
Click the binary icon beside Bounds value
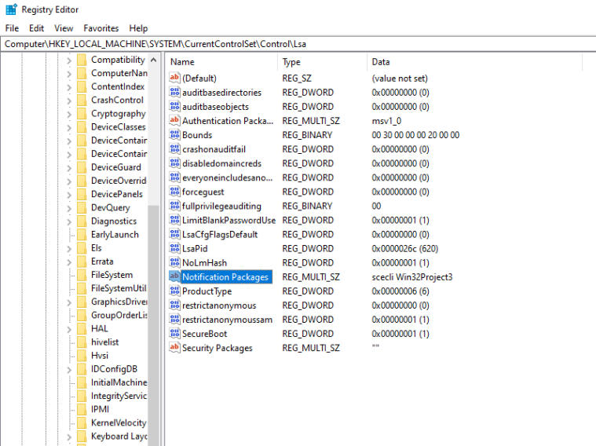tap(174, 135)
